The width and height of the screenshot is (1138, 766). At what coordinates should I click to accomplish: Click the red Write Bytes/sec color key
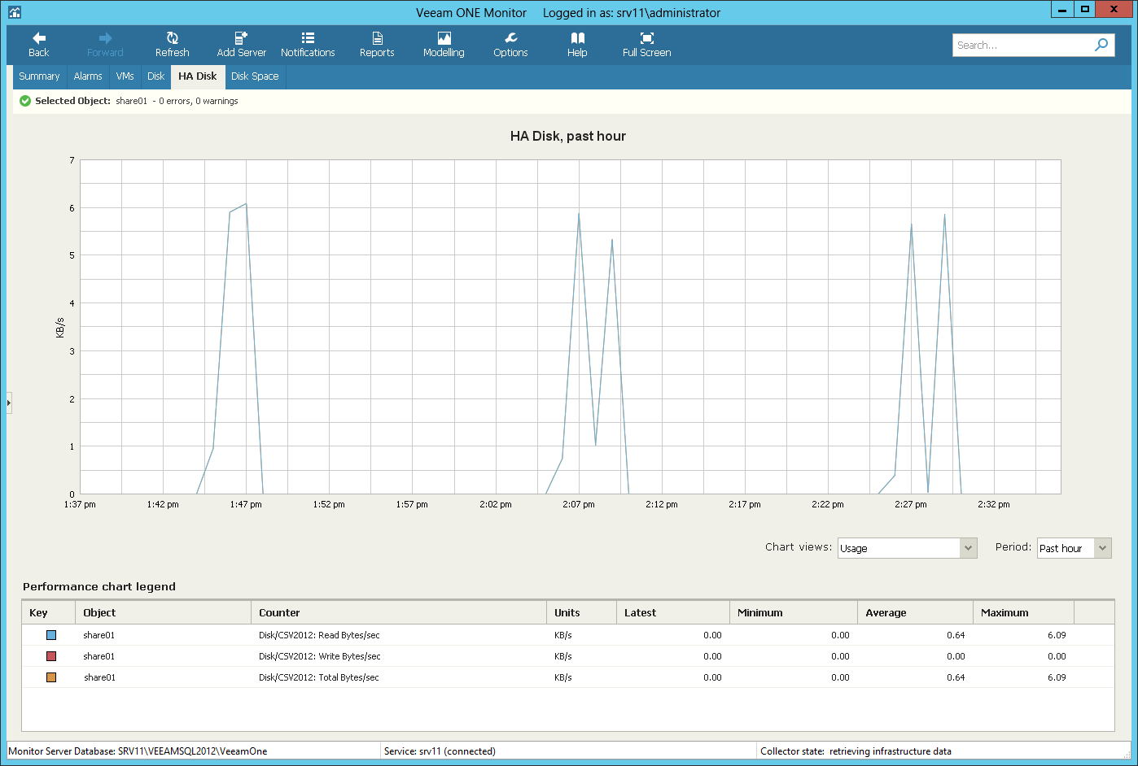[51, 656]
